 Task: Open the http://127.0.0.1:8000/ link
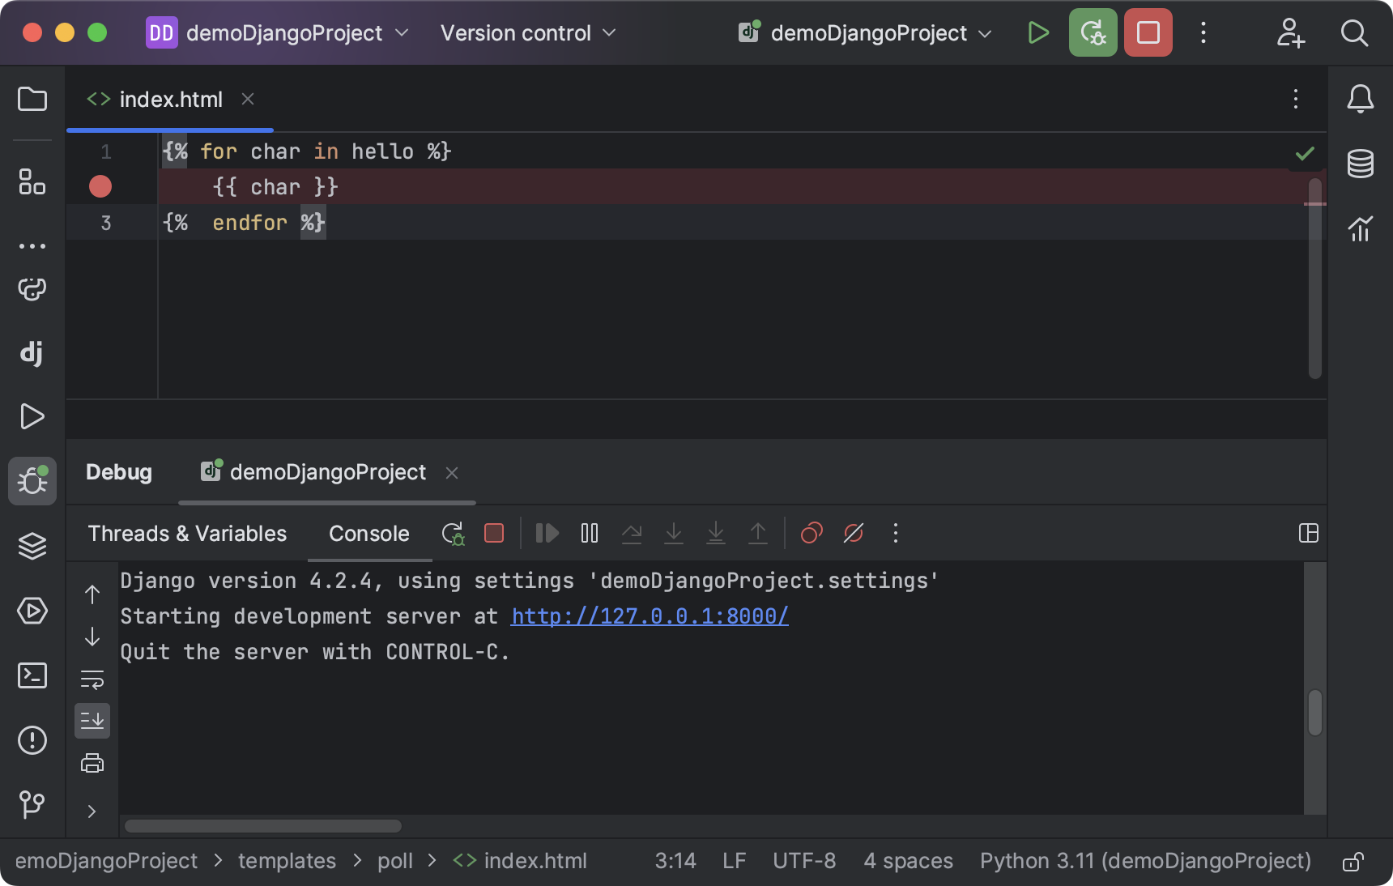(x=648, y=616)
